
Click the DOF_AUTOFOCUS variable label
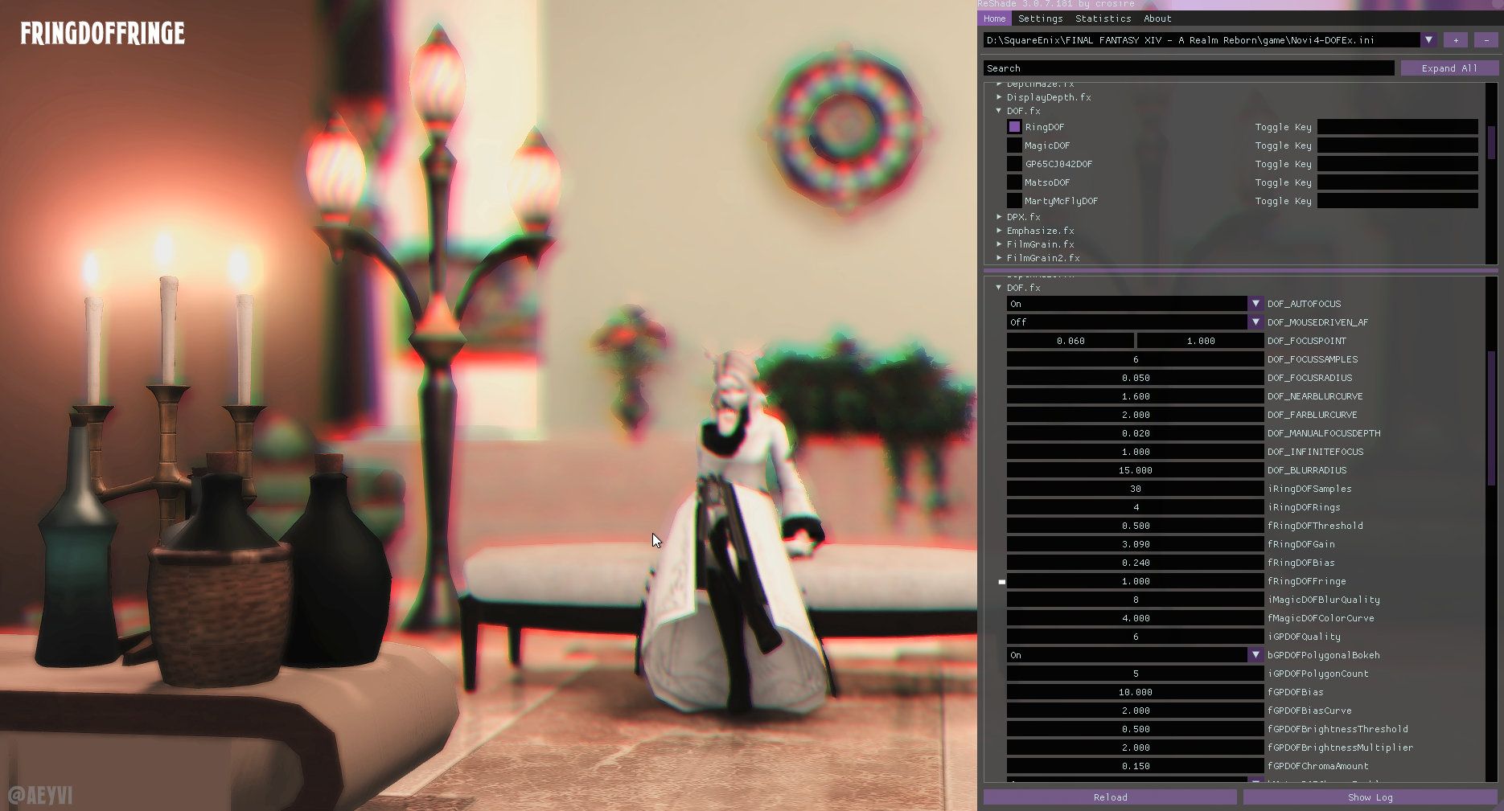1304,304
